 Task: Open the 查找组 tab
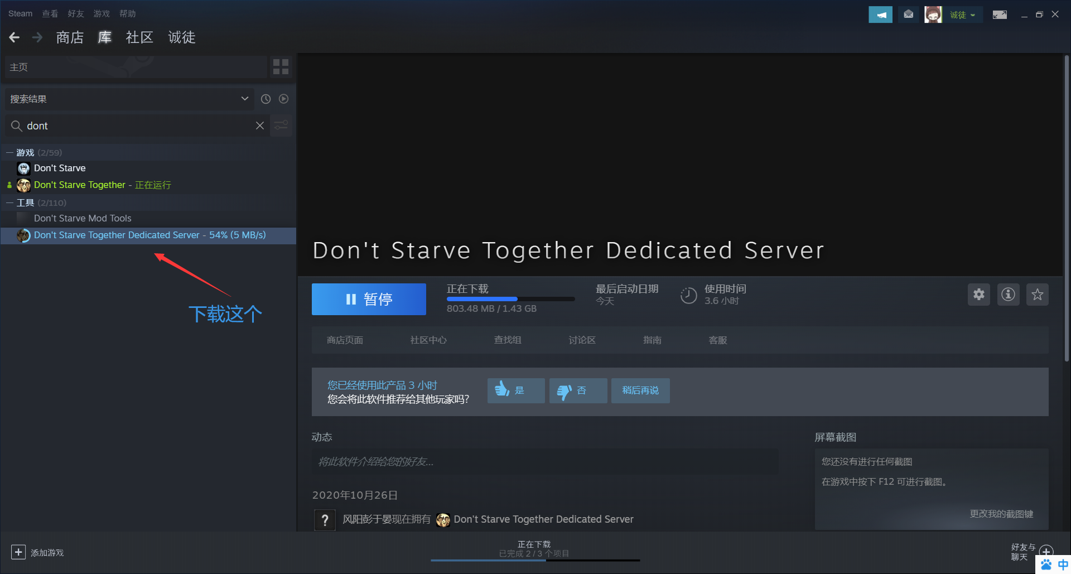click(508, 340)
